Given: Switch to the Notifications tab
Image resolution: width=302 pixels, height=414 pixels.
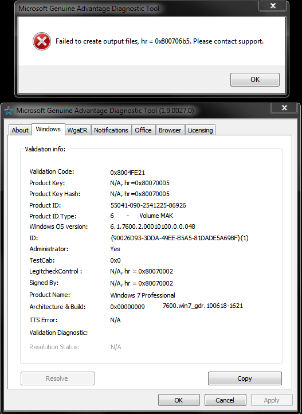Looking at the screenshot, I should 111,130.
